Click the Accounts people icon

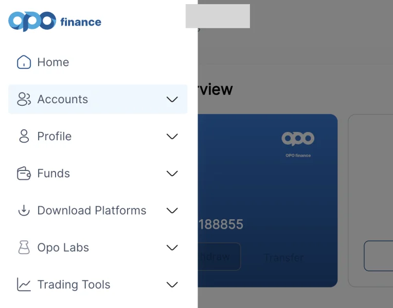pyautogui.click(x=24, y=99)
